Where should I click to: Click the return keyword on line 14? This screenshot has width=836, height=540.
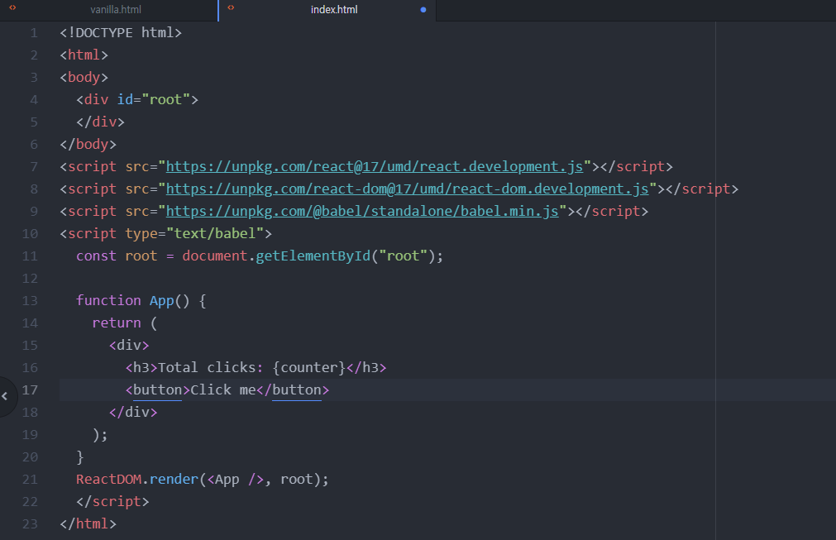tap(117, 323)
